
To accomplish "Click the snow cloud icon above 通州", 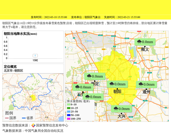I will (140, 84).
